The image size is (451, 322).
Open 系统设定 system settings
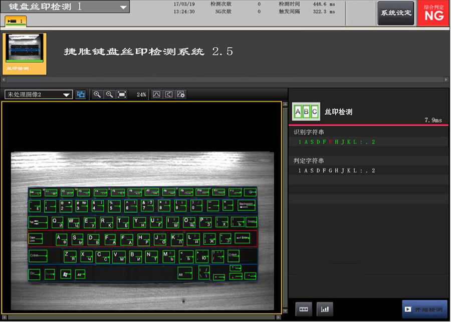[396, 13]
